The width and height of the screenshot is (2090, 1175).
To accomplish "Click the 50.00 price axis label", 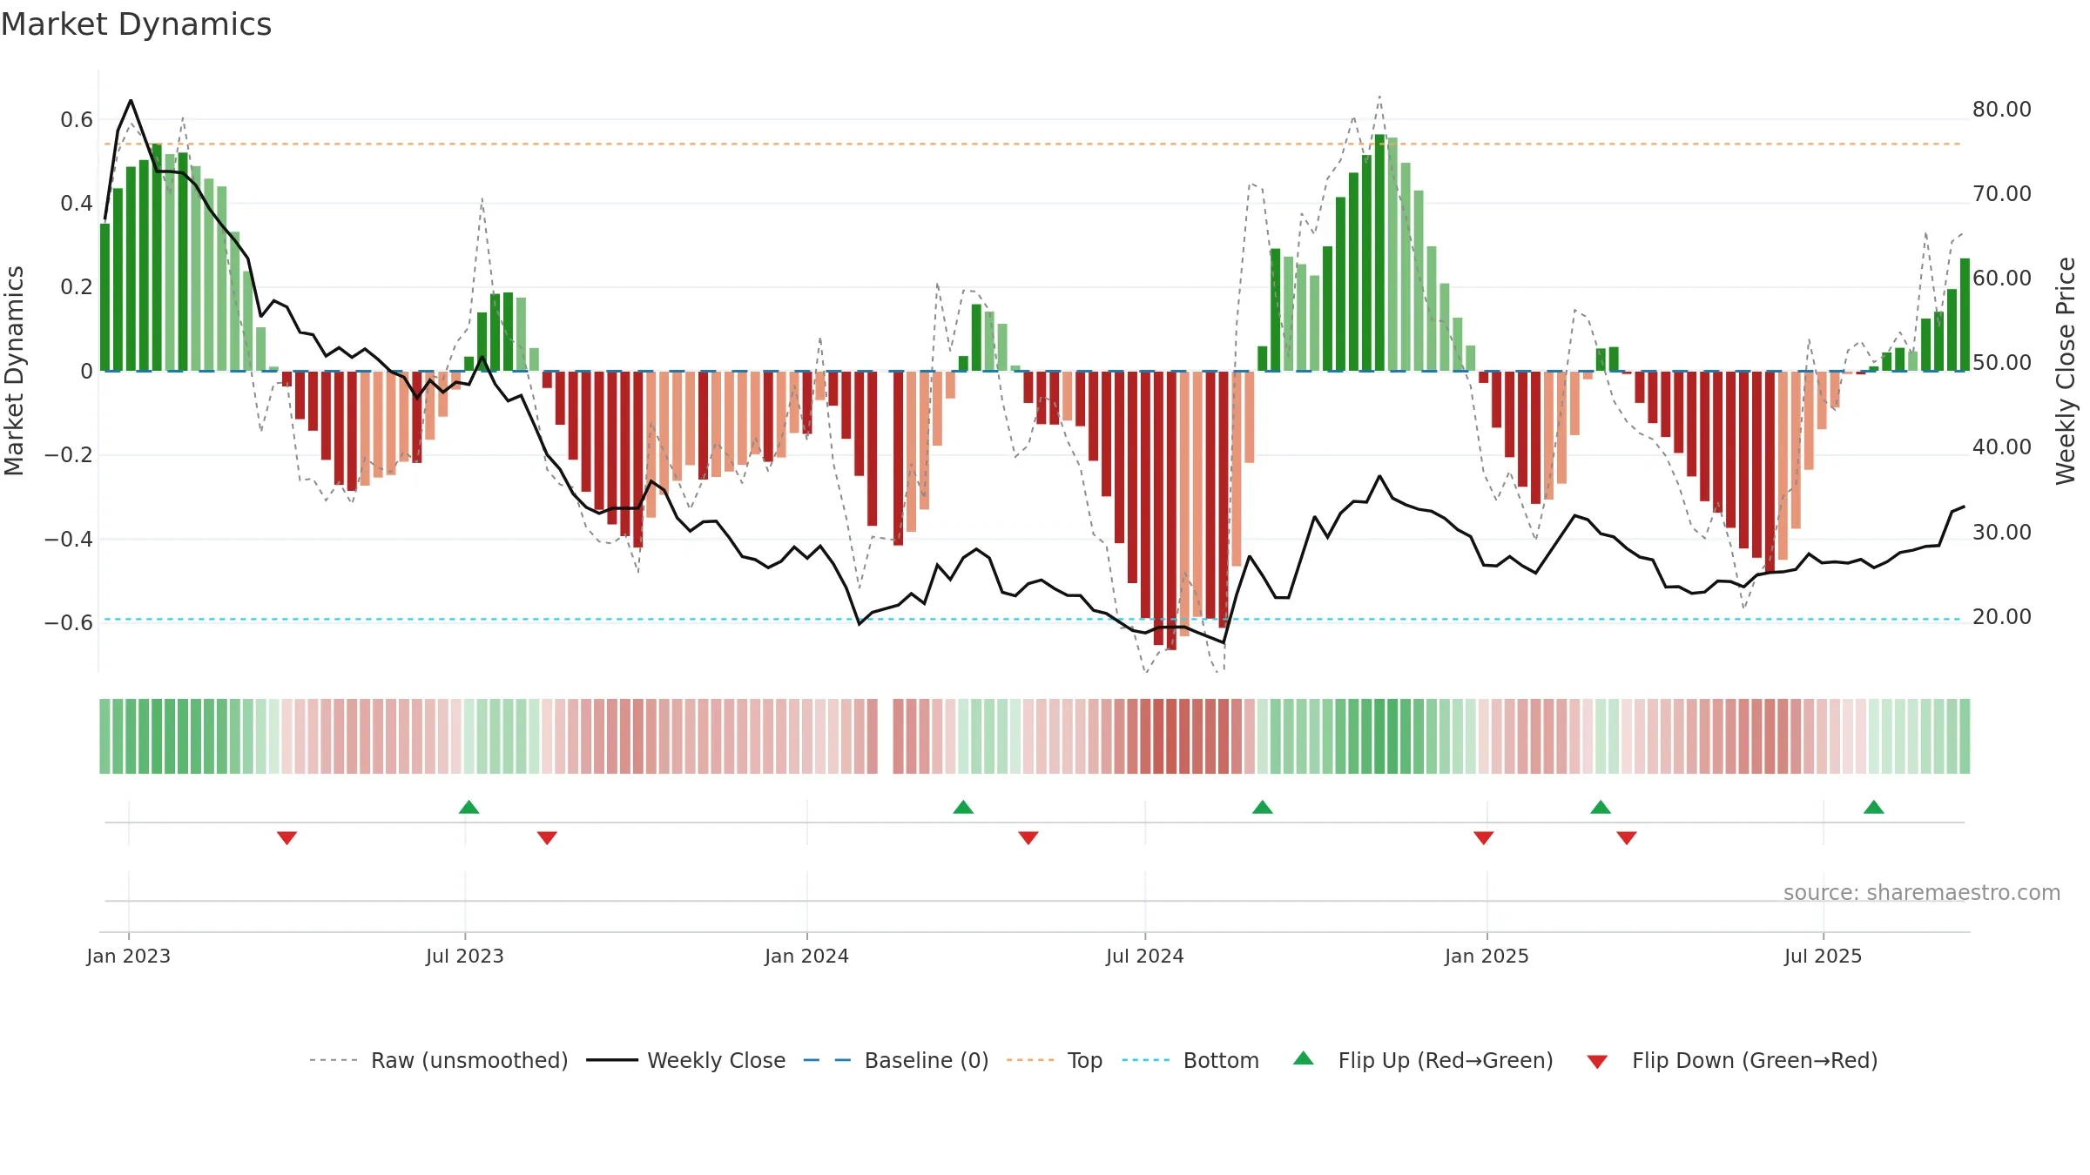I will 2002,362.
